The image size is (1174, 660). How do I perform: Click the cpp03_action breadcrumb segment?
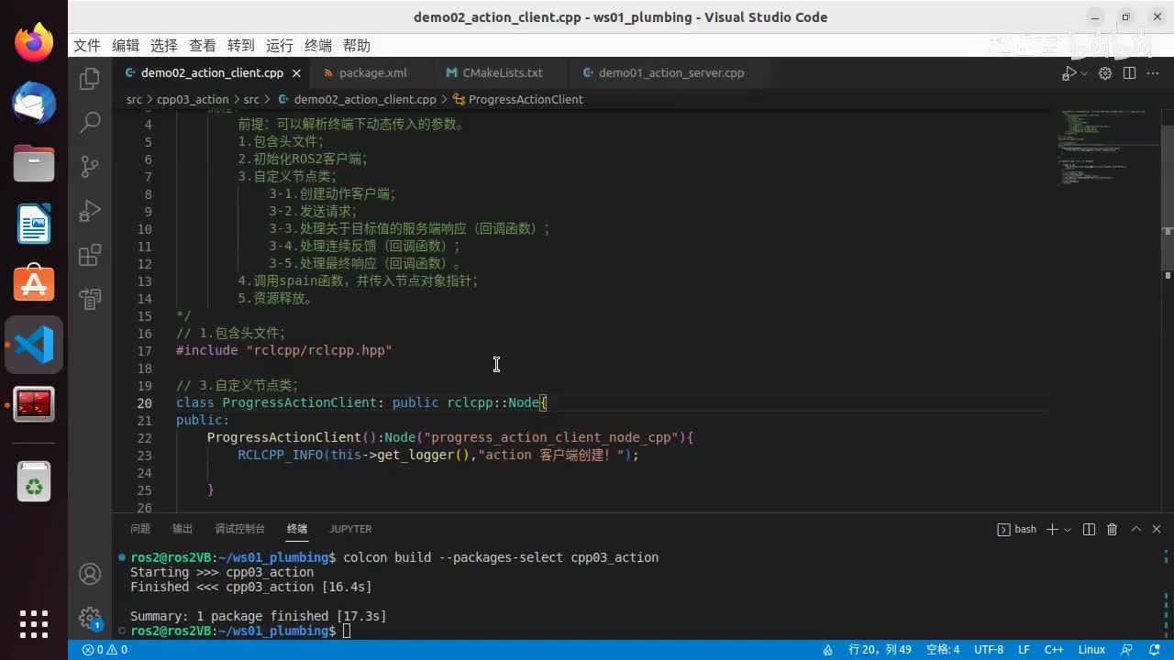193,99
